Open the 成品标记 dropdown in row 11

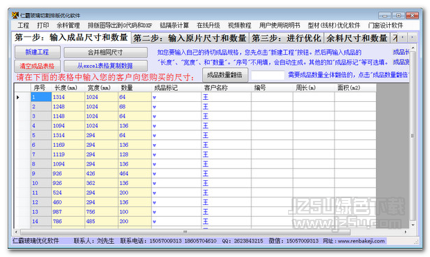click(154, 193)
